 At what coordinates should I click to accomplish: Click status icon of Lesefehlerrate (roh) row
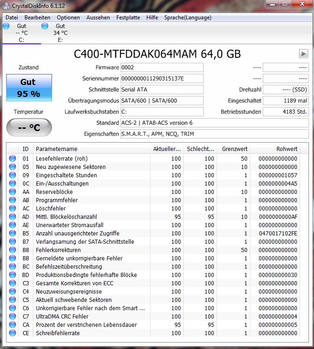(12, 158)
